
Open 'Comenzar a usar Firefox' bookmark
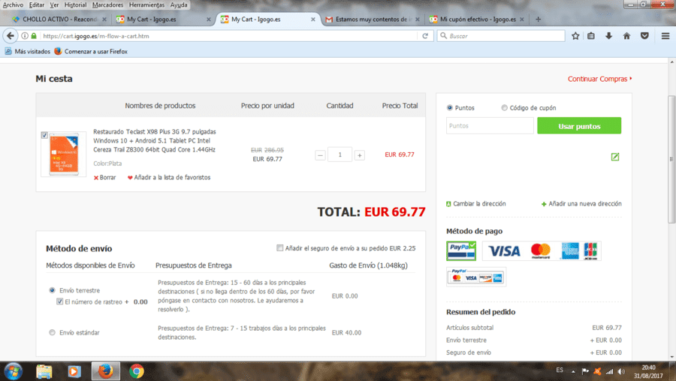(x=91, y=51)
